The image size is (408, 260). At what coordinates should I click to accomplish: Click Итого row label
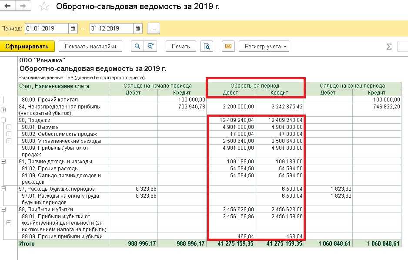pos(27,243)
